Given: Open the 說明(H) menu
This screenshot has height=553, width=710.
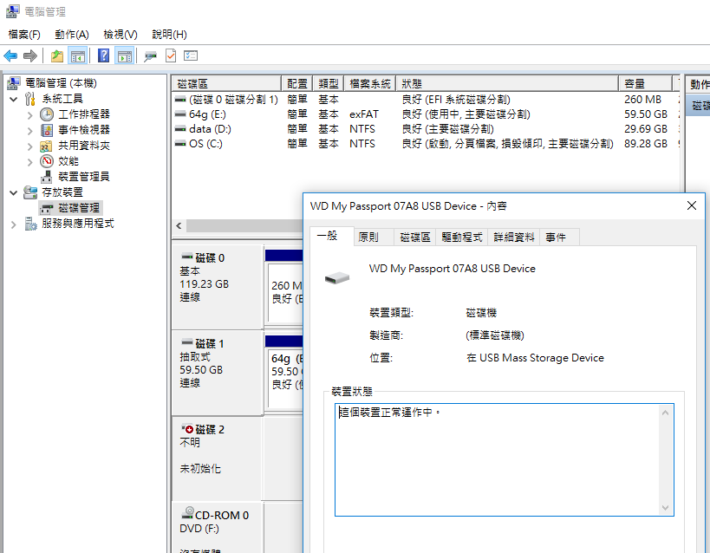Looking at the screenshot, I should [x=169, y=35].
